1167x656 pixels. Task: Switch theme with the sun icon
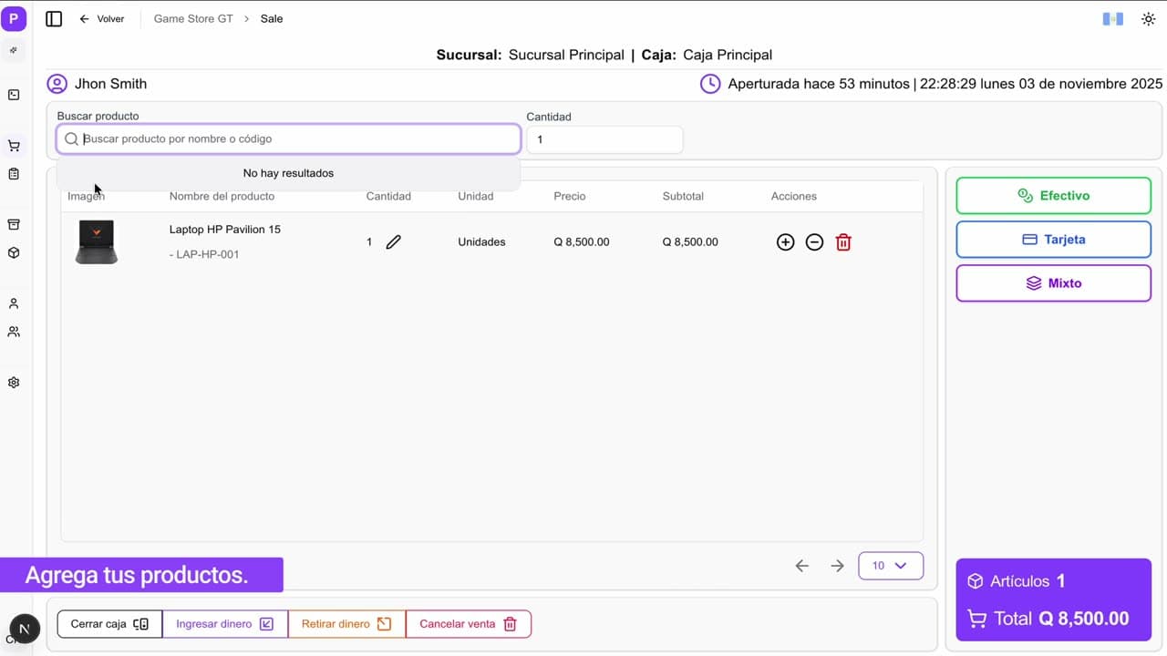pyautogui.click(x=1149, y=19)
